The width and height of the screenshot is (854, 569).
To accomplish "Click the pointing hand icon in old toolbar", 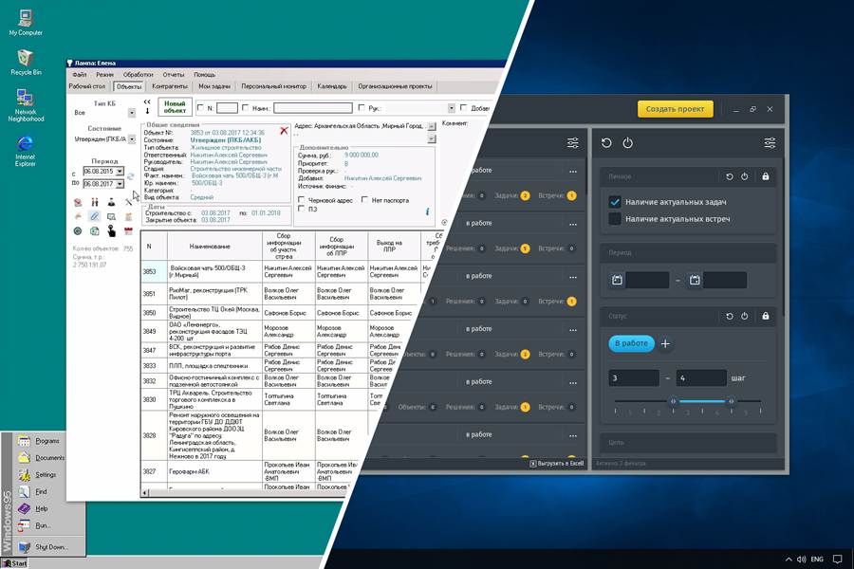I will (112, 230).
